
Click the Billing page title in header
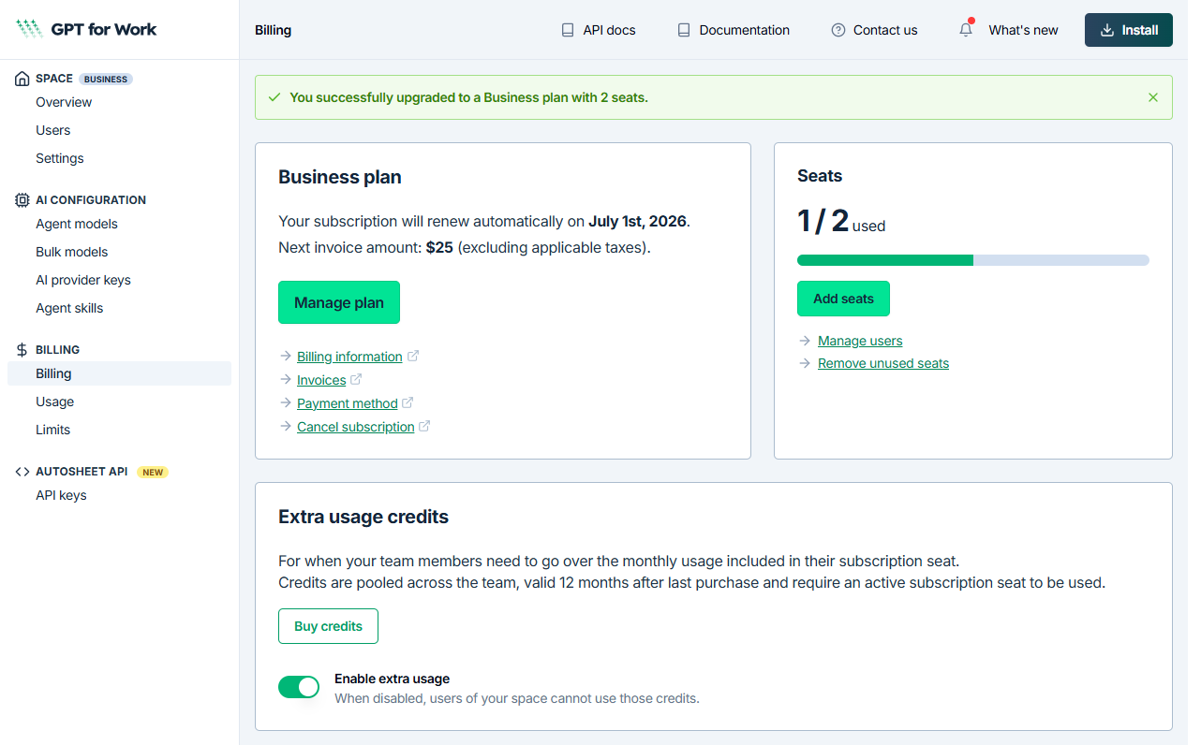pyautogui.click(x=273, y=30)
